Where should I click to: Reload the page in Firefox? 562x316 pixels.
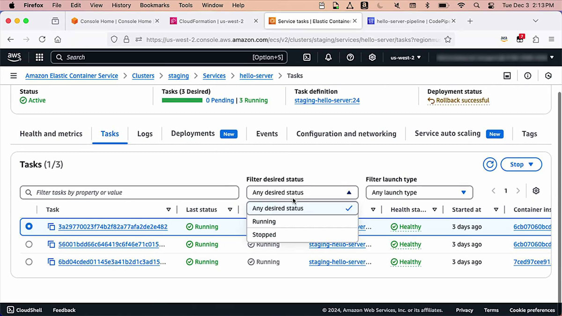coord(42,40)
